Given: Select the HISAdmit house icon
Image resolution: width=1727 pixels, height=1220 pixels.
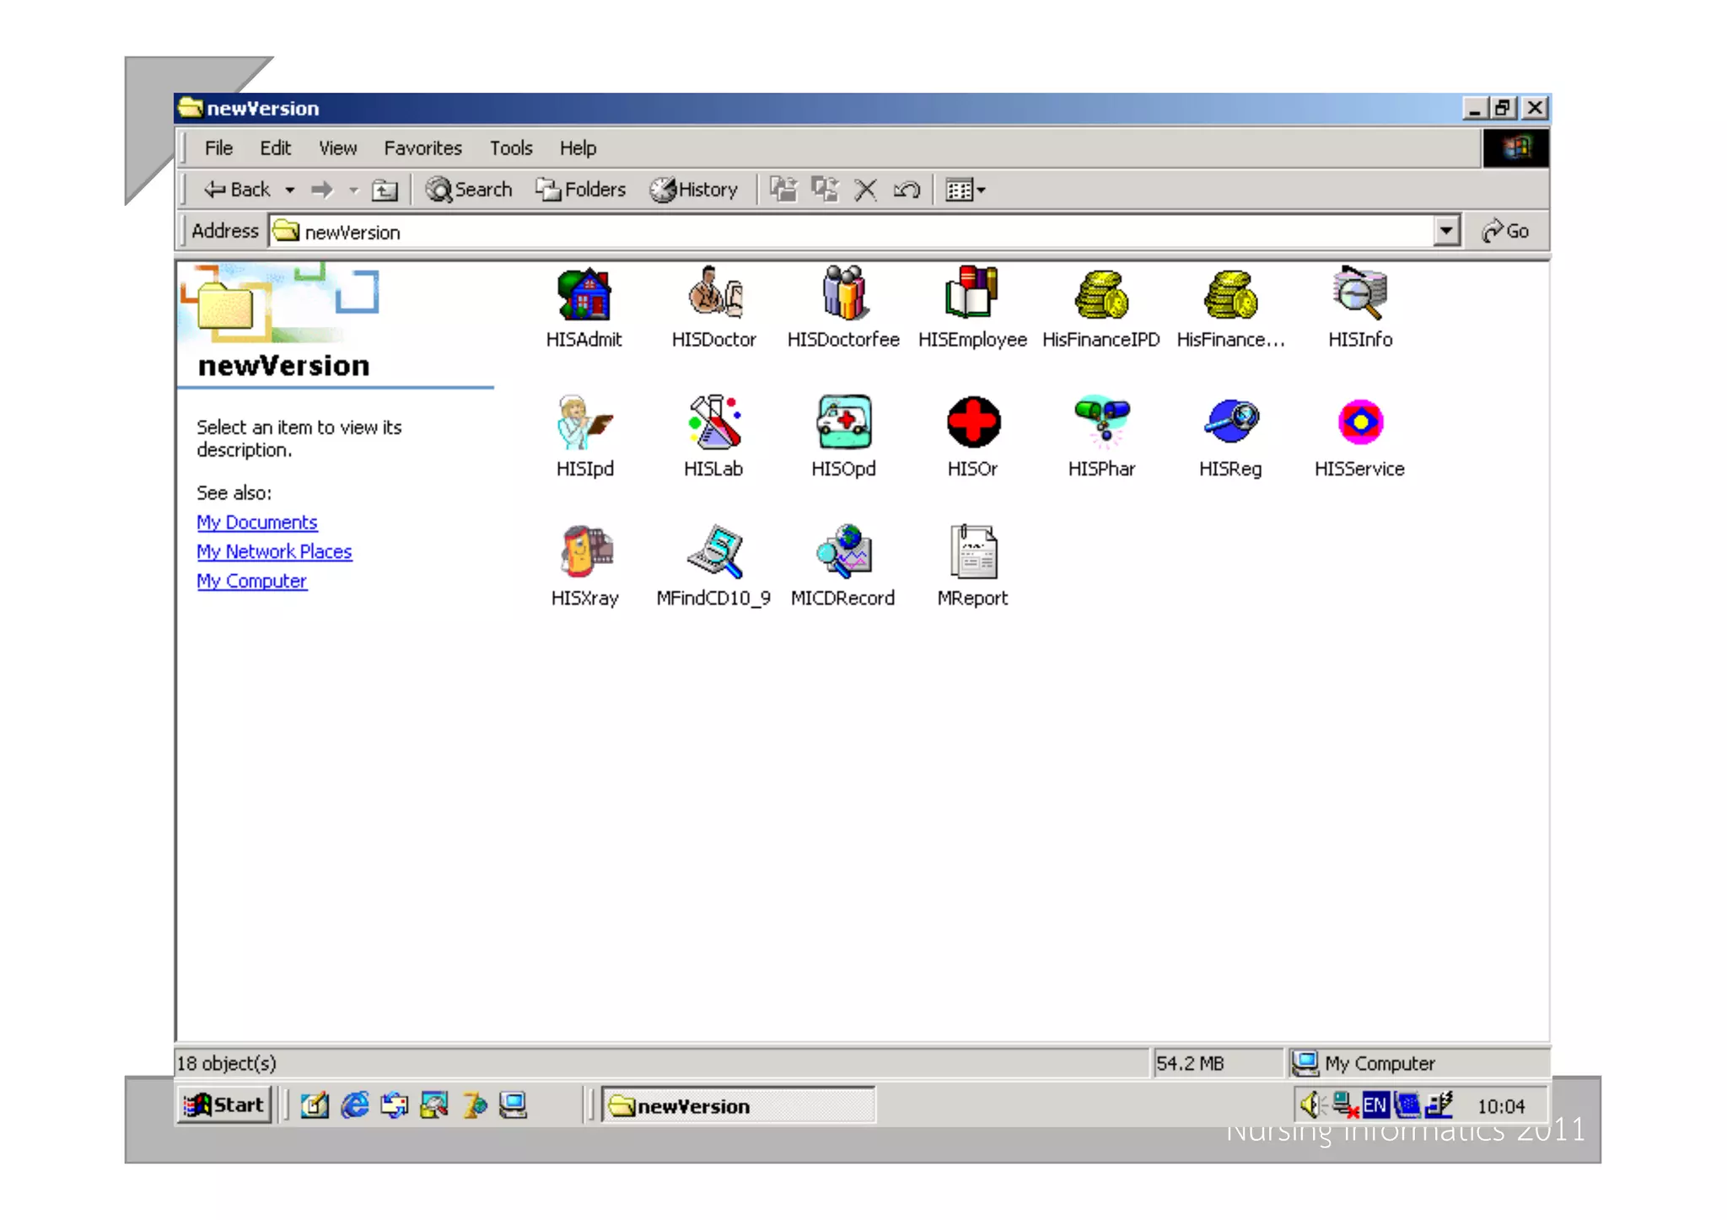Looking at the screenshot, I should 584,295.
